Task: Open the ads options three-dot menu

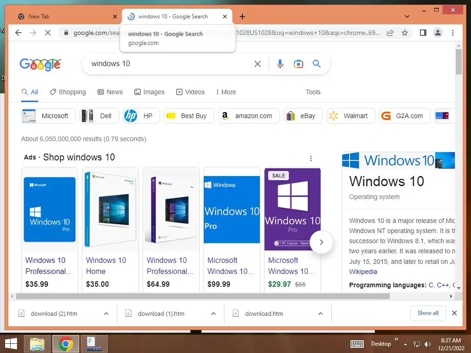Action: (x=311, y=159)
